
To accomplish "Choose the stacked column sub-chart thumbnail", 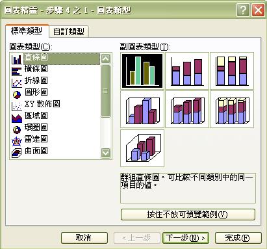I will pos(187,71).
